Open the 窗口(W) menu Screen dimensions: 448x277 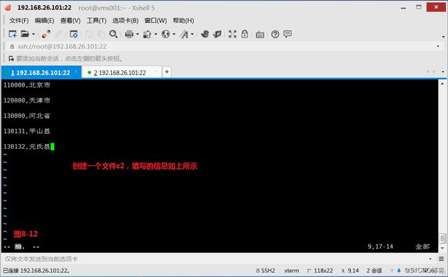tap(156, 21)
